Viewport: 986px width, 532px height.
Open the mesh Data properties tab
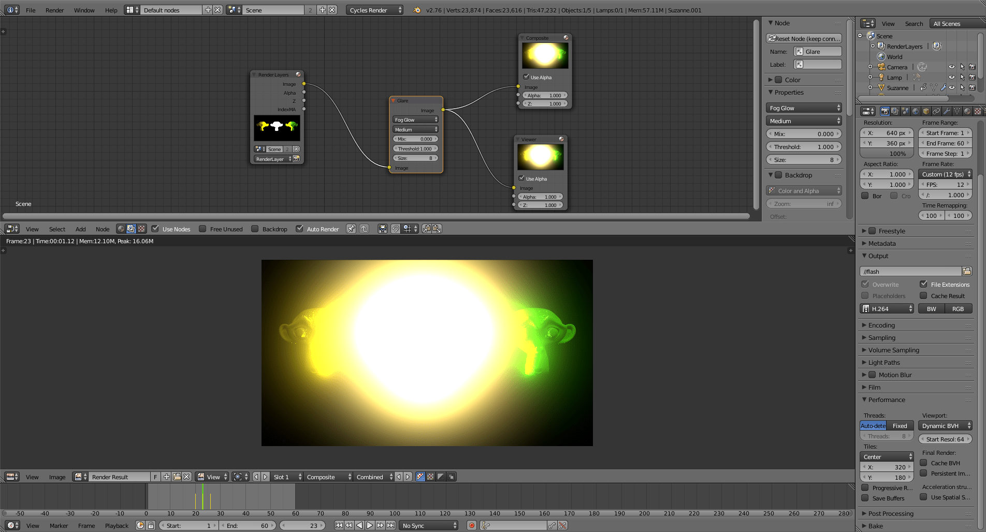[957, 111]
